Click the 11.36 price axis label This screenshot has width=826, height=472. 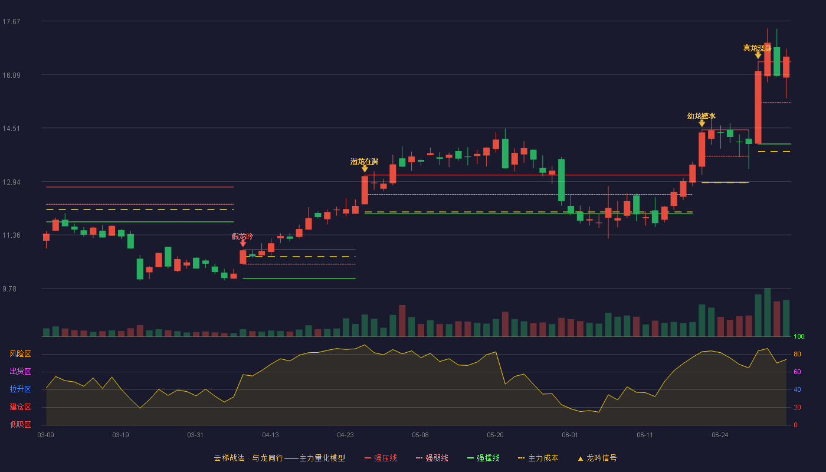click(x=11, y=235)
